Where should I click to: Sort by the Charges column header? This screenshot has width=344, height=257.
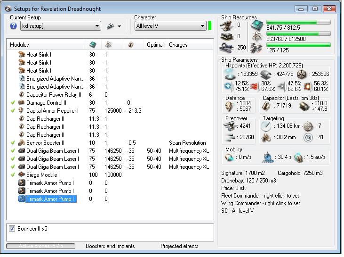(x=178, y=45)
